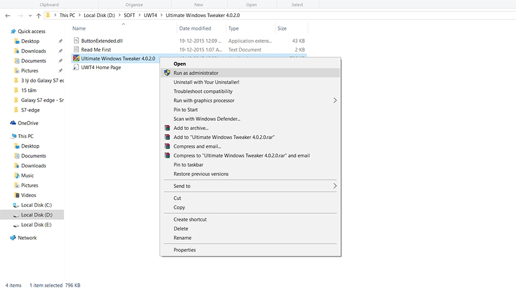Click the Local Disk (C:) drive icon

(16, 205)
